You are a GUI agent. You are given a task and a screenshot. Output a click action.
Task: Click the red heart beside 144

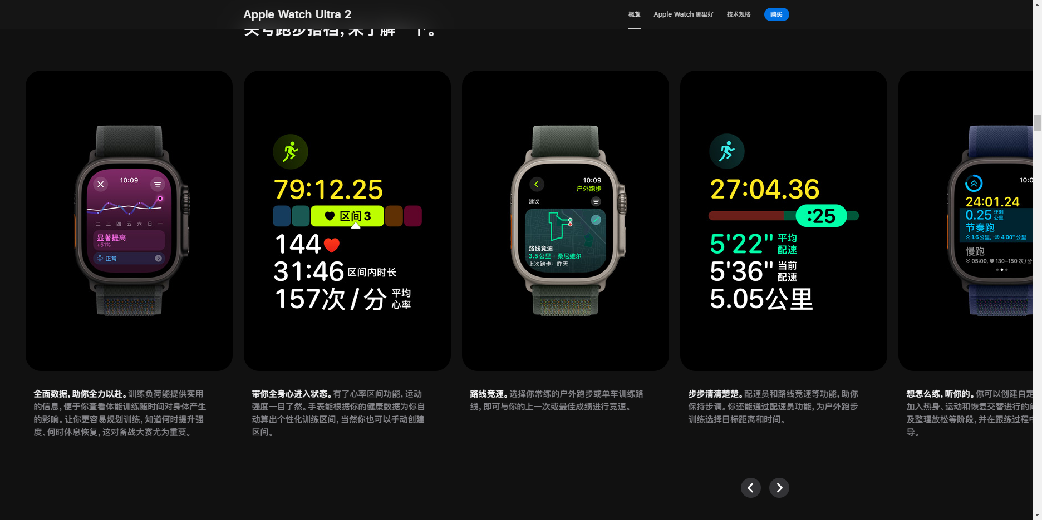[332, 245]
